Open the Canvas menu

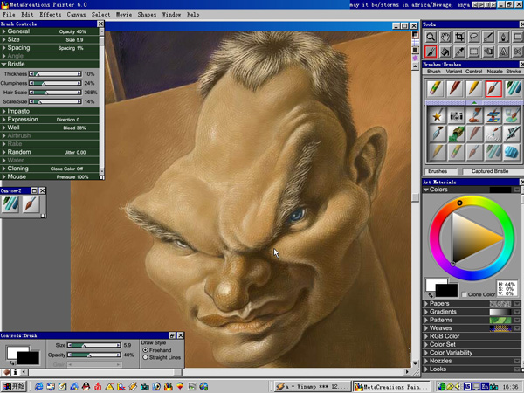pyautogui.click(x=76, y=15)
